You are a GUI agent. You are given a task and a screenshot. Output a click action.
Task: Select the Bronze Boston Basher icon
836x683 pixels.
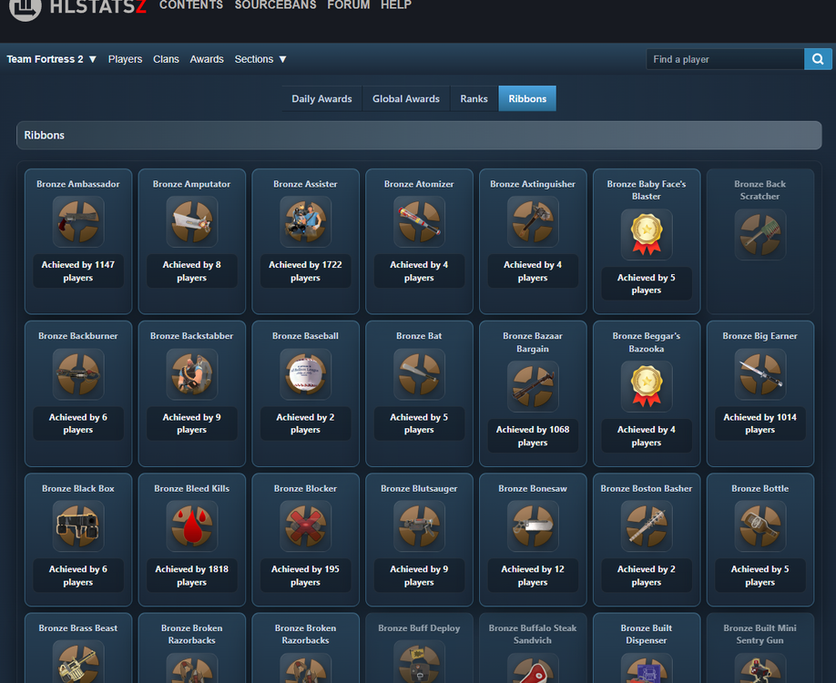647,526
